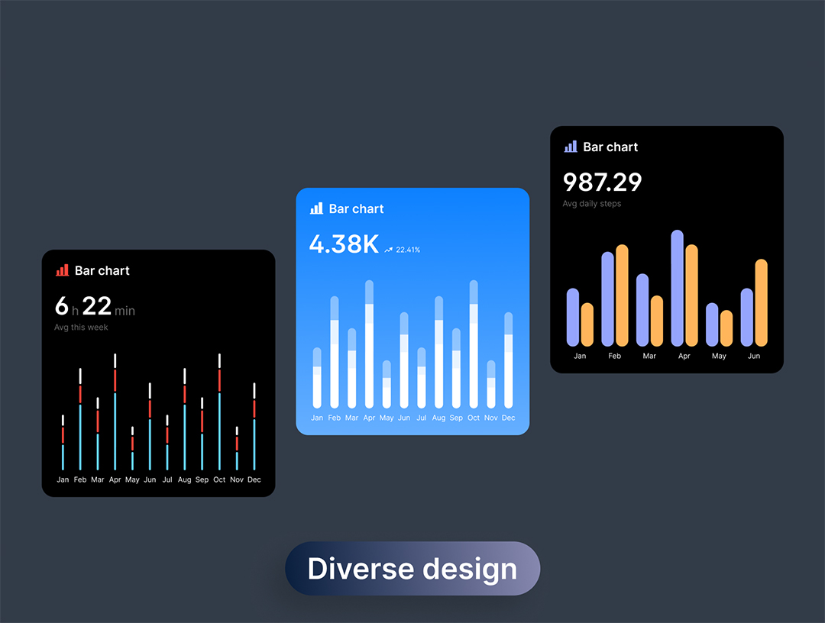
Task: Click the red bar chart icon
Action: tap(63, 270)
